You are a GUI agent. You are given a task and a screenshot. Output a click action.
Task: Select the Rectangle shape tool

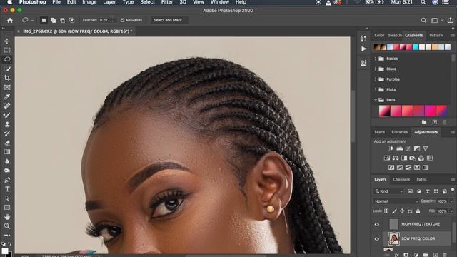click(7, 208)
